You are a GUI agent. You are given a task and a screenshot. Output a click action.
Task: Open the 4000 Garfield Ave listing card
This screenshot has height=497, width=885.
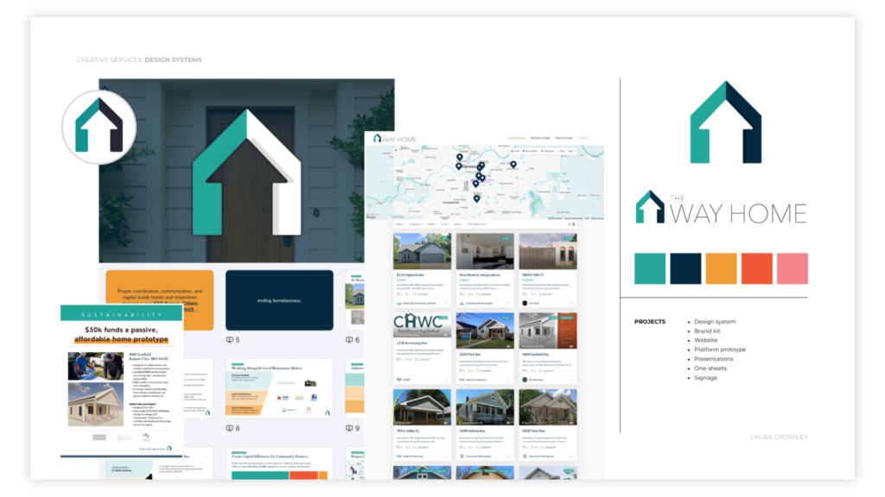[547, 349]
